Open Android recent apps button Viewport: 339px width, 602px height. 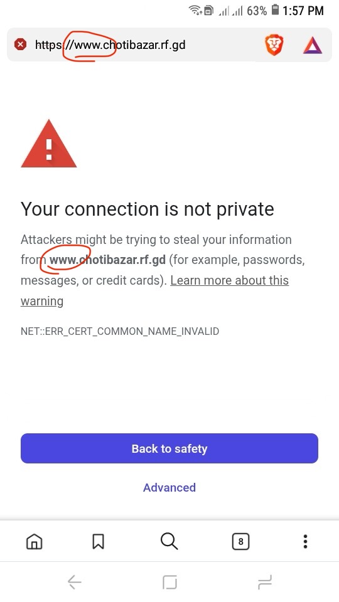[265, 582]
